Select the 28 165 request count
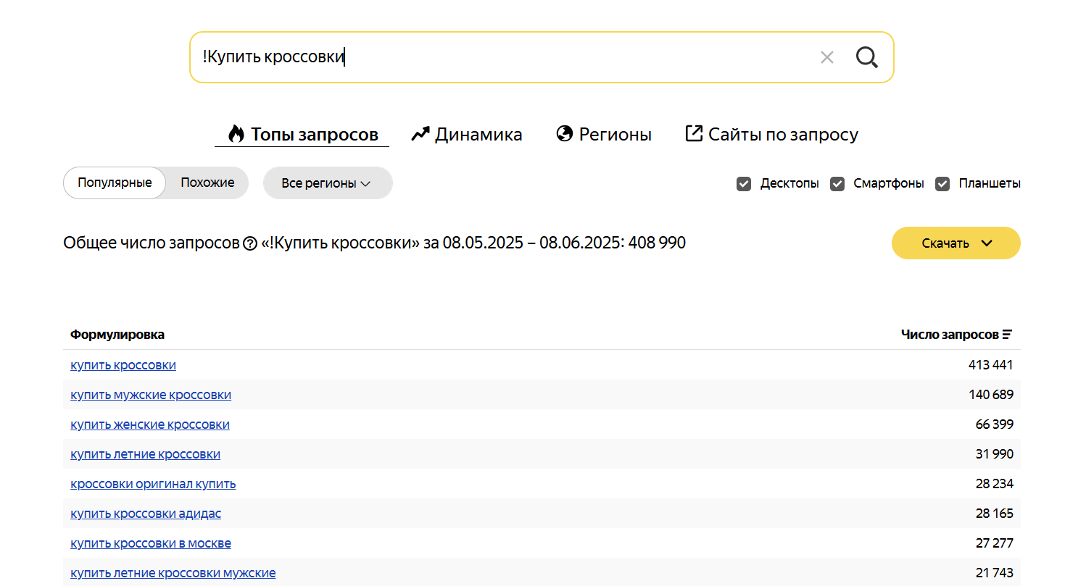The width and height of the screenshot is (1086, 586). [x=995, y=514]
